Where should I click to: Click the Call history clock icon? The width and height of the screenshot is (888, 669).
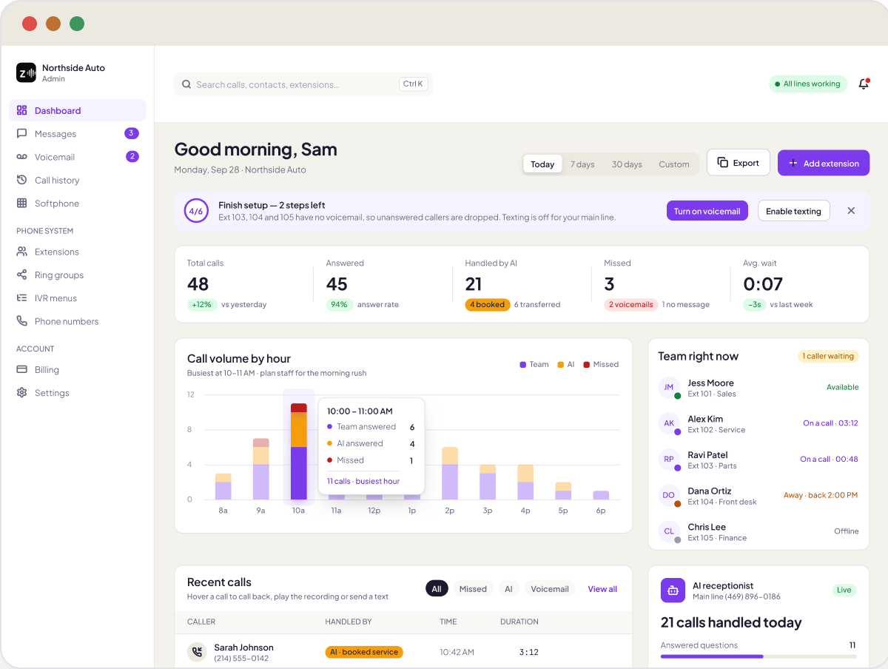pos(21,180)
